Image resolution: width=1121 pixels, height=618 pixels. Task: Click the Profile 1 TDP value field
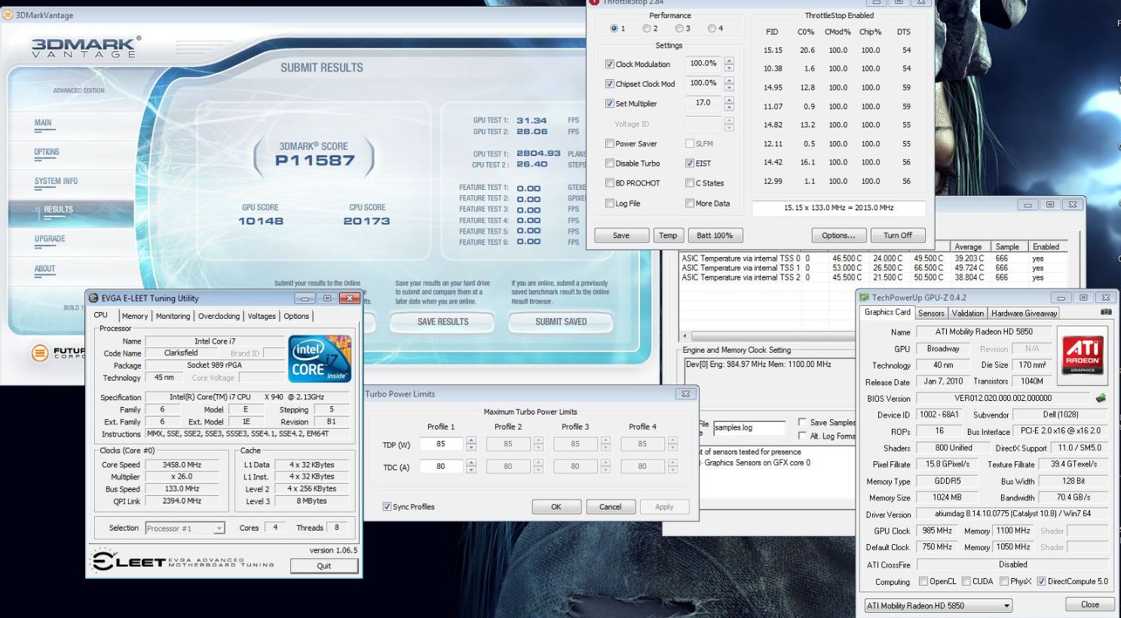point(443,444)
